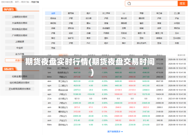Select the 白糖 category filter
Image resolution: width=188 pixels, height=135 pixels.
(88, 33)
